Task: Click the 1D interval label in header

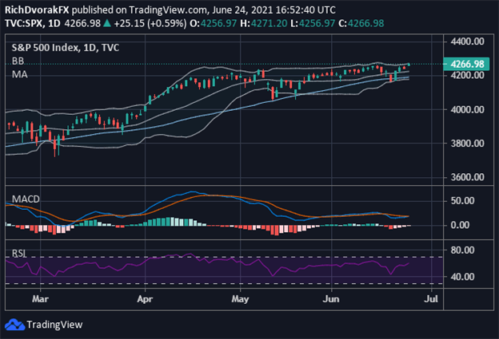Action: click(x=54, y=23)
